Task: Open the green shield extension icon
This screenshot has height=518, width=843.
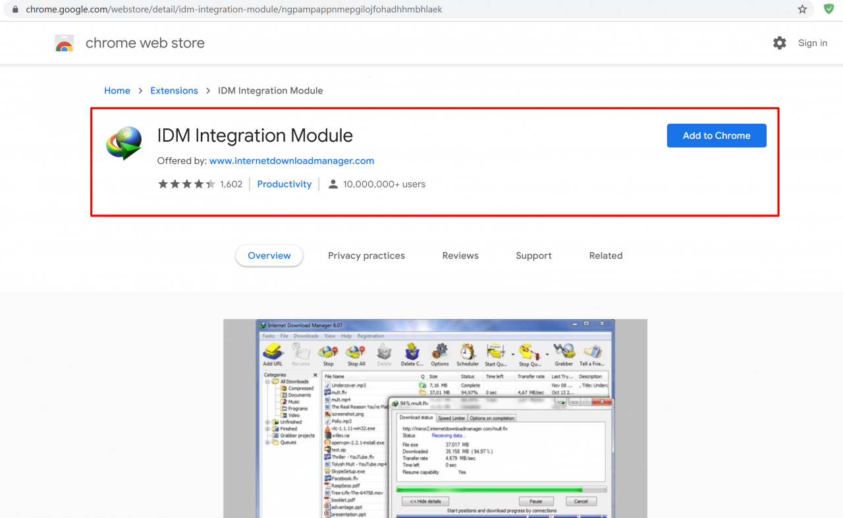Action: pyautogui.click(x=829, y=9)
